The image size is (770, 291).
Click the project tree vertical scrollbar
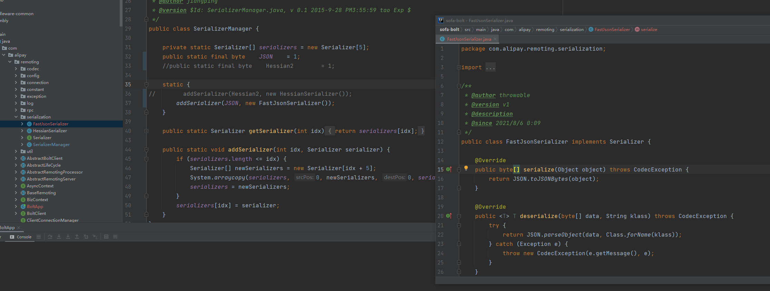(x=121, y=13)
